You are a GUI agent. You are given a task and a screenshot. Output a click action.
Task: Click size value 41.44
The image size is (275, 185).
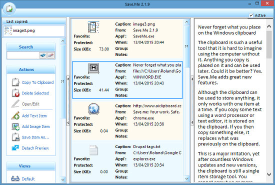104,90
